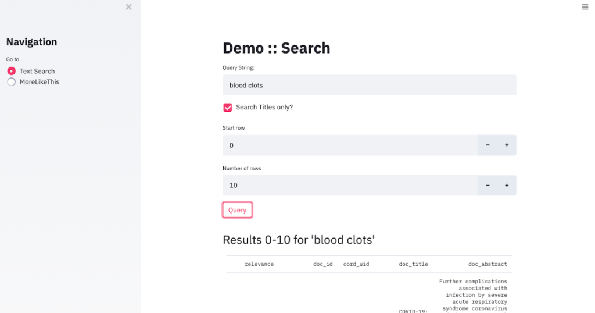Select the Text Search radio option
Viewport: 595px width, 313px height.
click(x=12, y=71)
